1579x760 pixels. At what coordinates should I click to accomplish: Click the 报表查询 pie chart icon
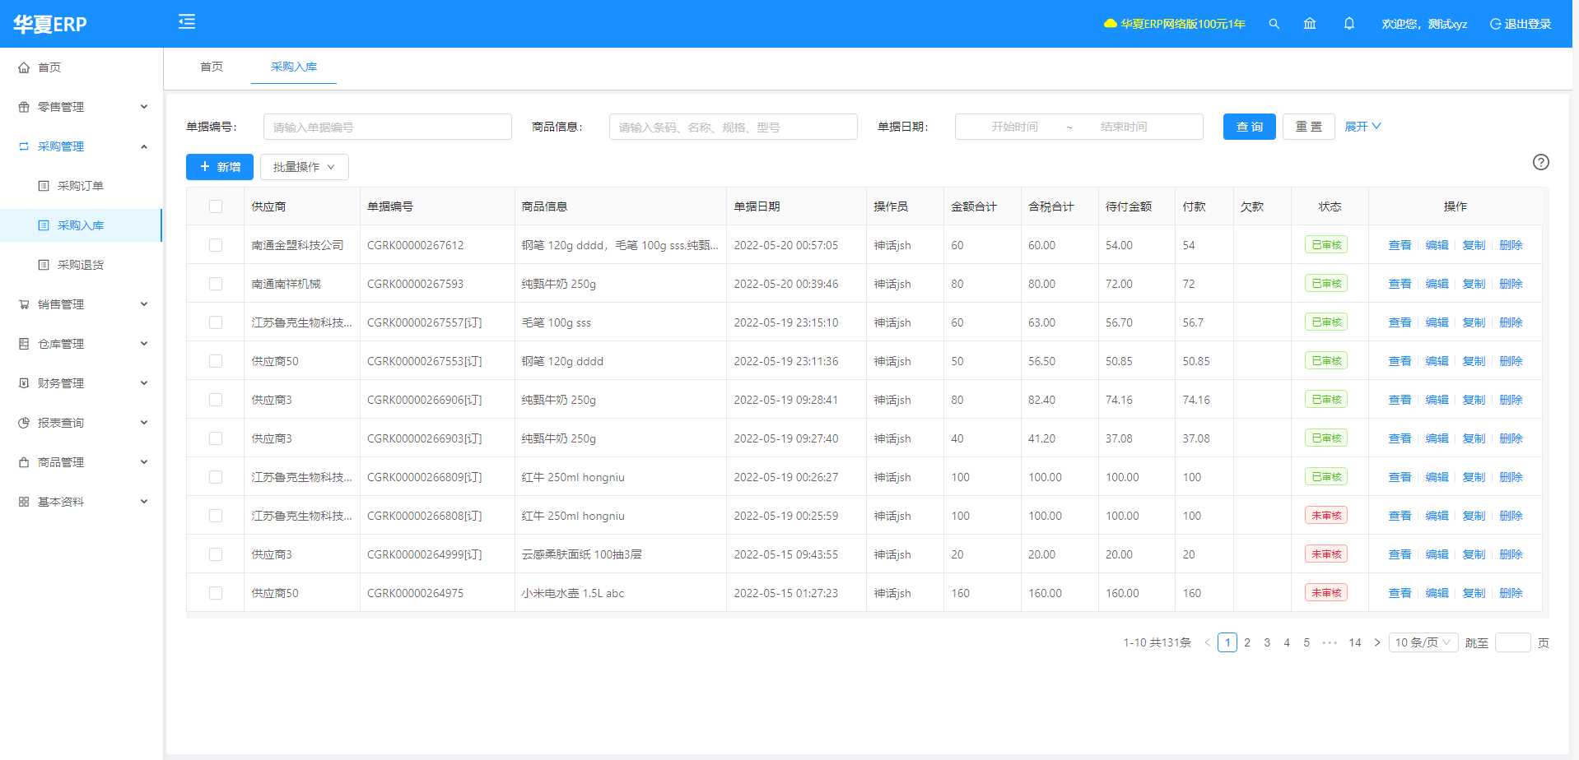pyautogui.click(x=24, y=423)
